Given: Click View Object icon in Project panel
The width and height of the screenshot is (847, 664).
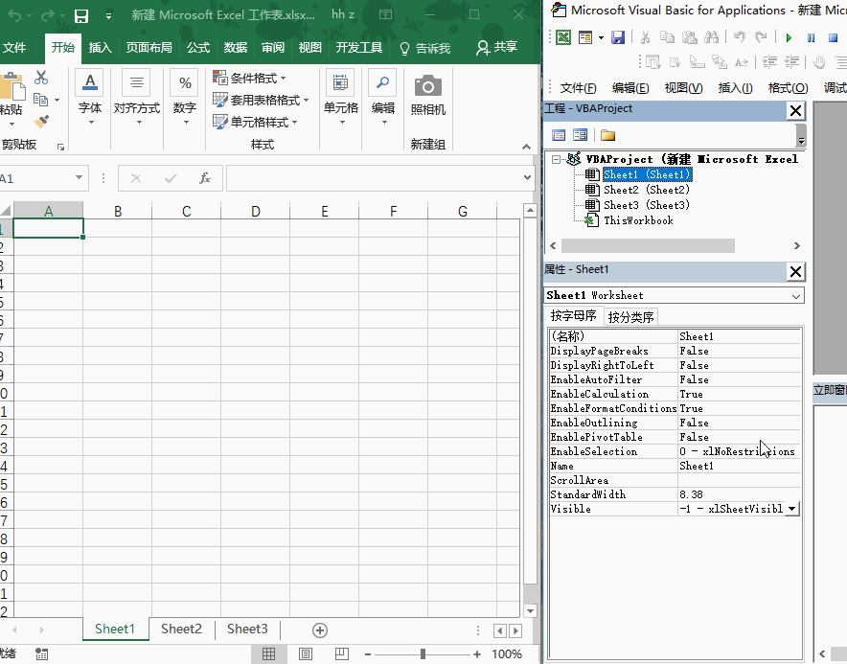Looking at the screenshot, I should [580, 135].
